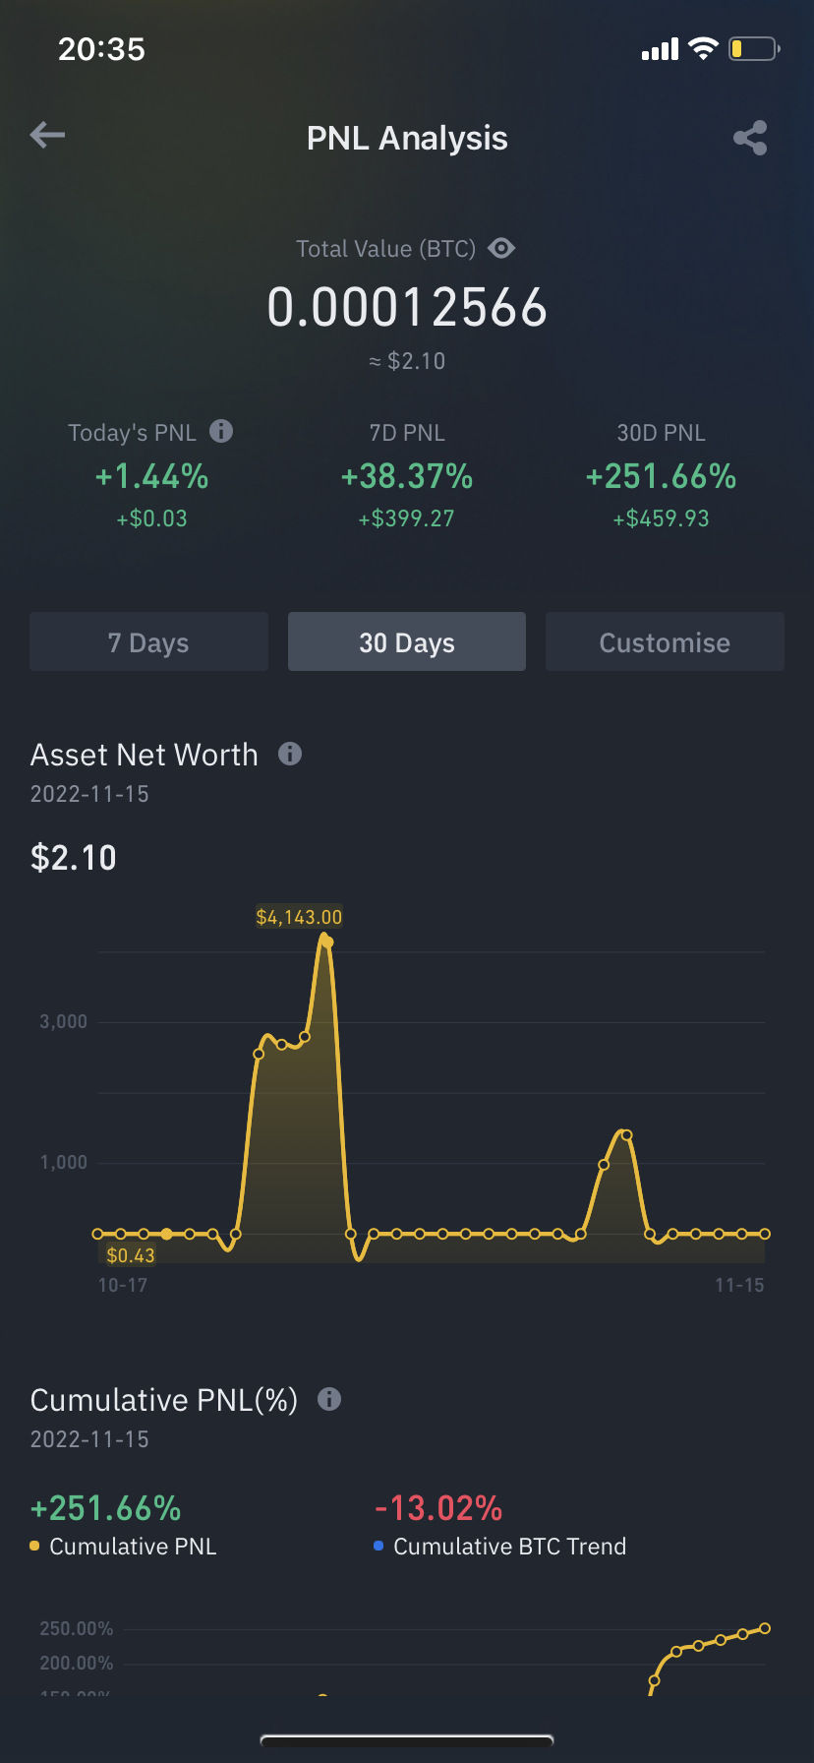Tap the home indicator bar
Screen dimensions: 814x1763
(x=407, y=1740)
